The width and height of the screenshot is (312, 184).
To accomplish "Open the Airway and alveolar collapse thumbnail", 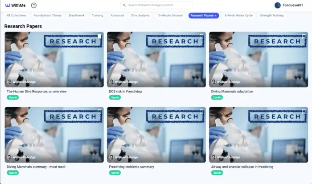I will point(259,135).
